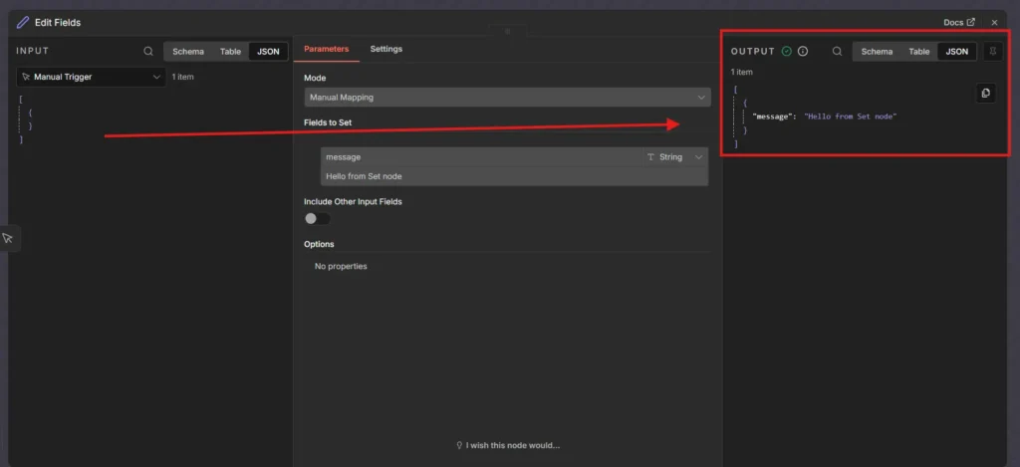Image resolution: width=1020 pixels, height=467 pixels.
Task: Click the '1 item' label in input
Action: [x=183, y=77]
